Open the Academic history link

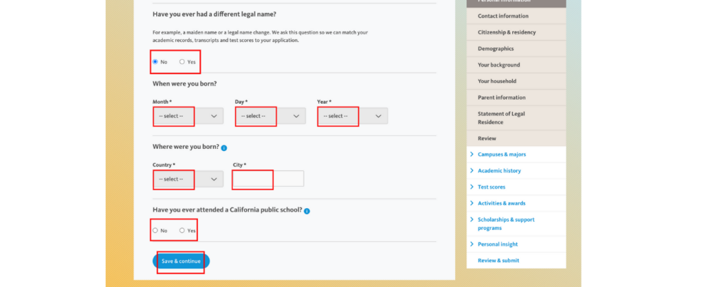point(499,171)
